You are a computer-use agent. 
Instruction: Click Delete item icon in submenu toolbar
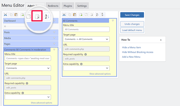(92, 15)
